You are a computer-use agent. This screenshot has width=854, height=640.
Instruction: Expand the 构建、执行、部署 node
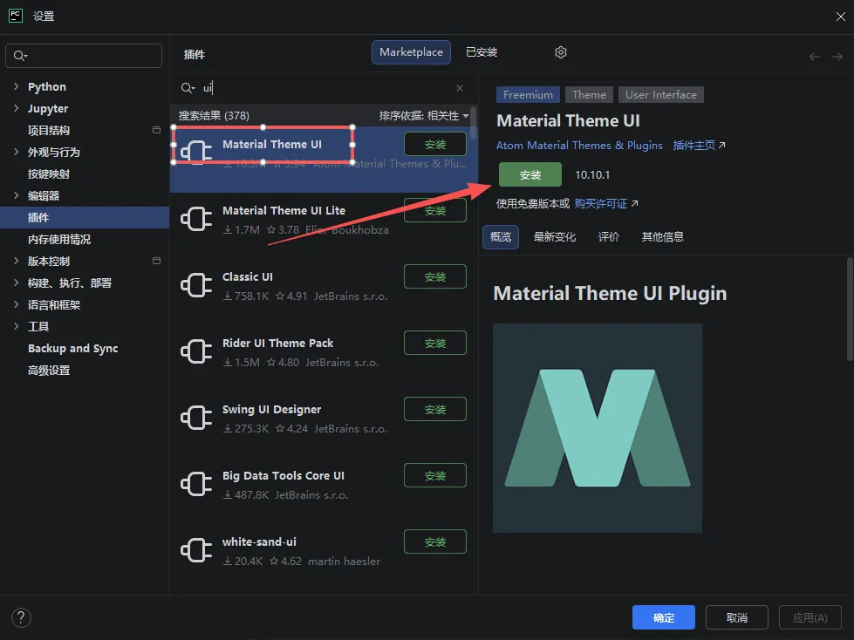[x=17, y=283]
